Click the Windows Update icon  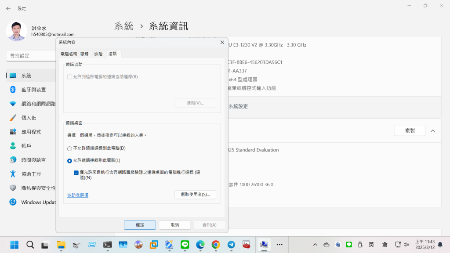point(13,202)
